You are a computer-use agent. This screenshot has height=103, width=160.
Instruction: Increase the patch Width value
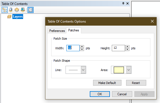(82, 47)
